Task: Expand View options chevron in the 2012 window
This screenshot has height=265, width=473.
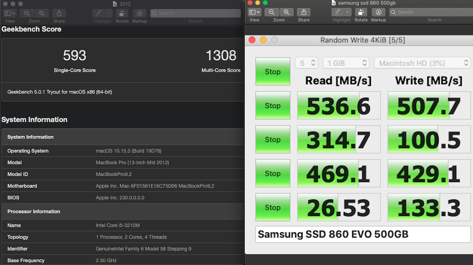Action: 14,13
